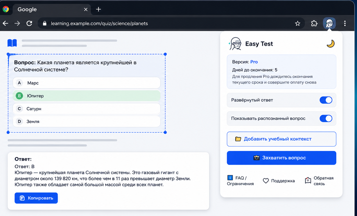Click the question text about крупнейшая планета

click(75, 66)
